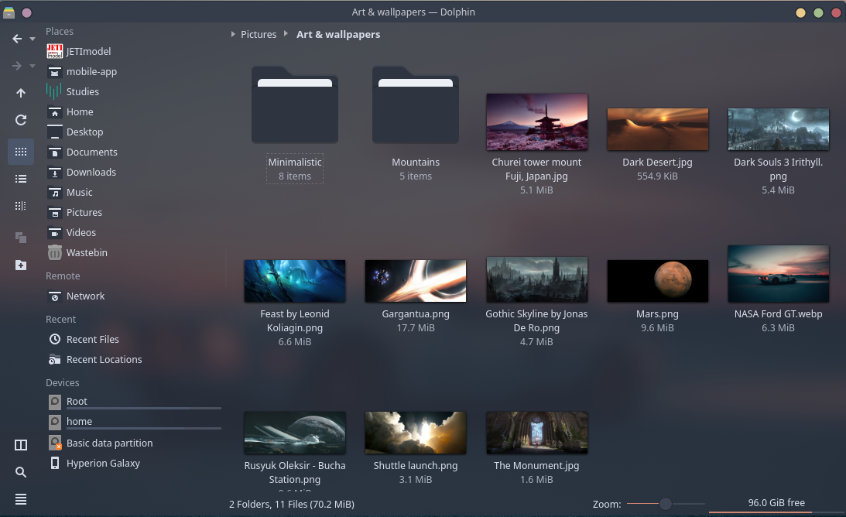Select Dark Desert.jpg thumbnail
This screenshot has height=517, width=846.
click(x=658, y=129)
